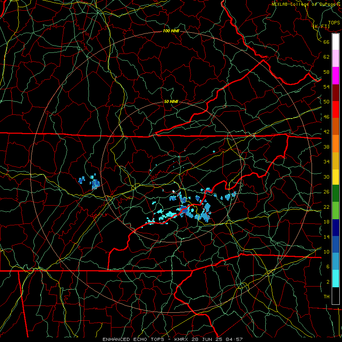Click the NEXLAB-College of DuPage credit text
342x342 pixels.
click(x=306, y=4)
